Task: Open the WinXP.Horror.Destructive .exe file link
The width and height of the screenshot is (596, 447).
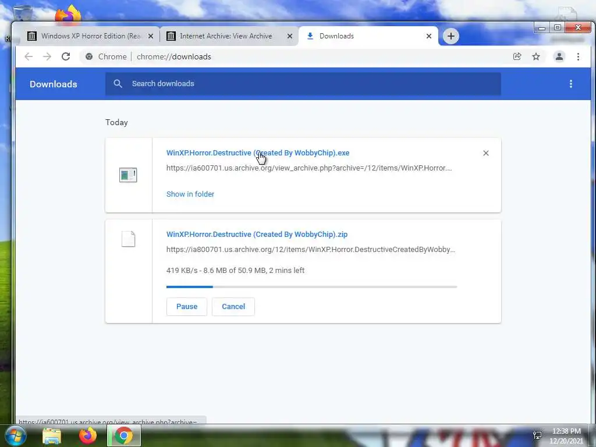Action: point(258,153)
